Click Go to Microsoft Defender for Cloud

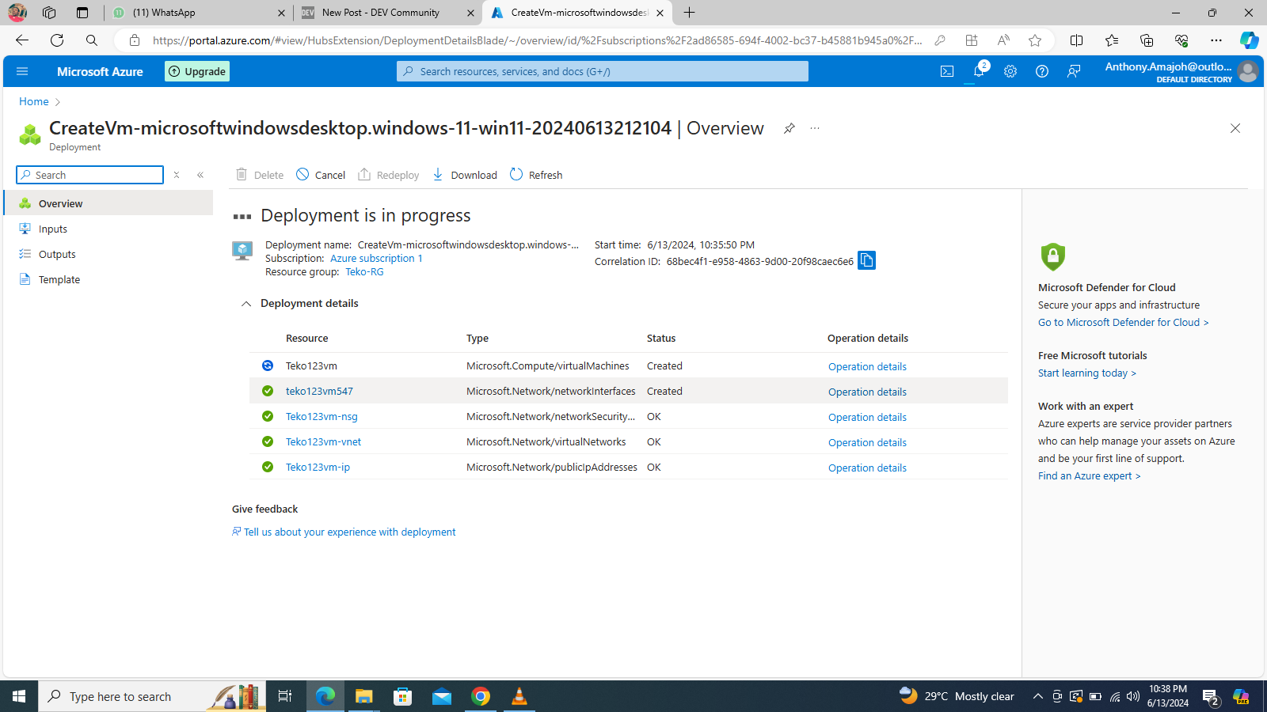click(x=1123, y=323)
